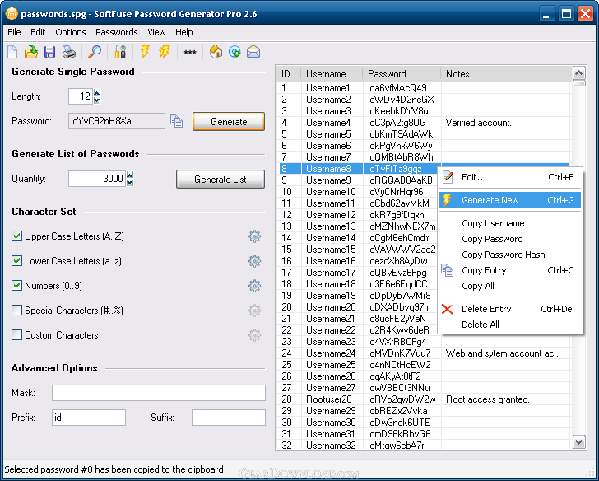The height and width of the screenshot is (481, 599).
Task: Increase Length with the up arrow
Action: pyautogui.click(x=97, y=92)
